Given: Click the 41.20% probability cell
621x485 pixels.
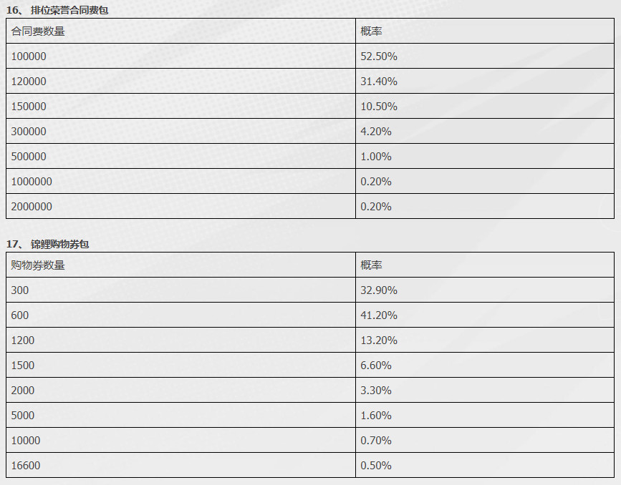Looking at the screenshot, I should tap(485, 315).
